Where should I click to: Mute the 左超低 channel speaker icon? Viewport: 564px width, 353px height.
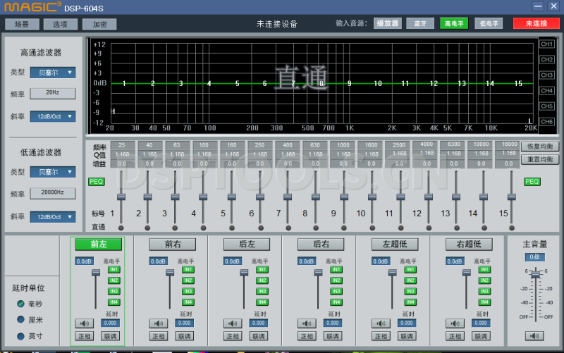tap(381, 323)
